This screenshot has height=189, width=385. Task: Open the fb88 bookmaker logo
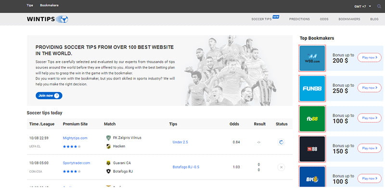pyautogui.click(x=312, y=119)
